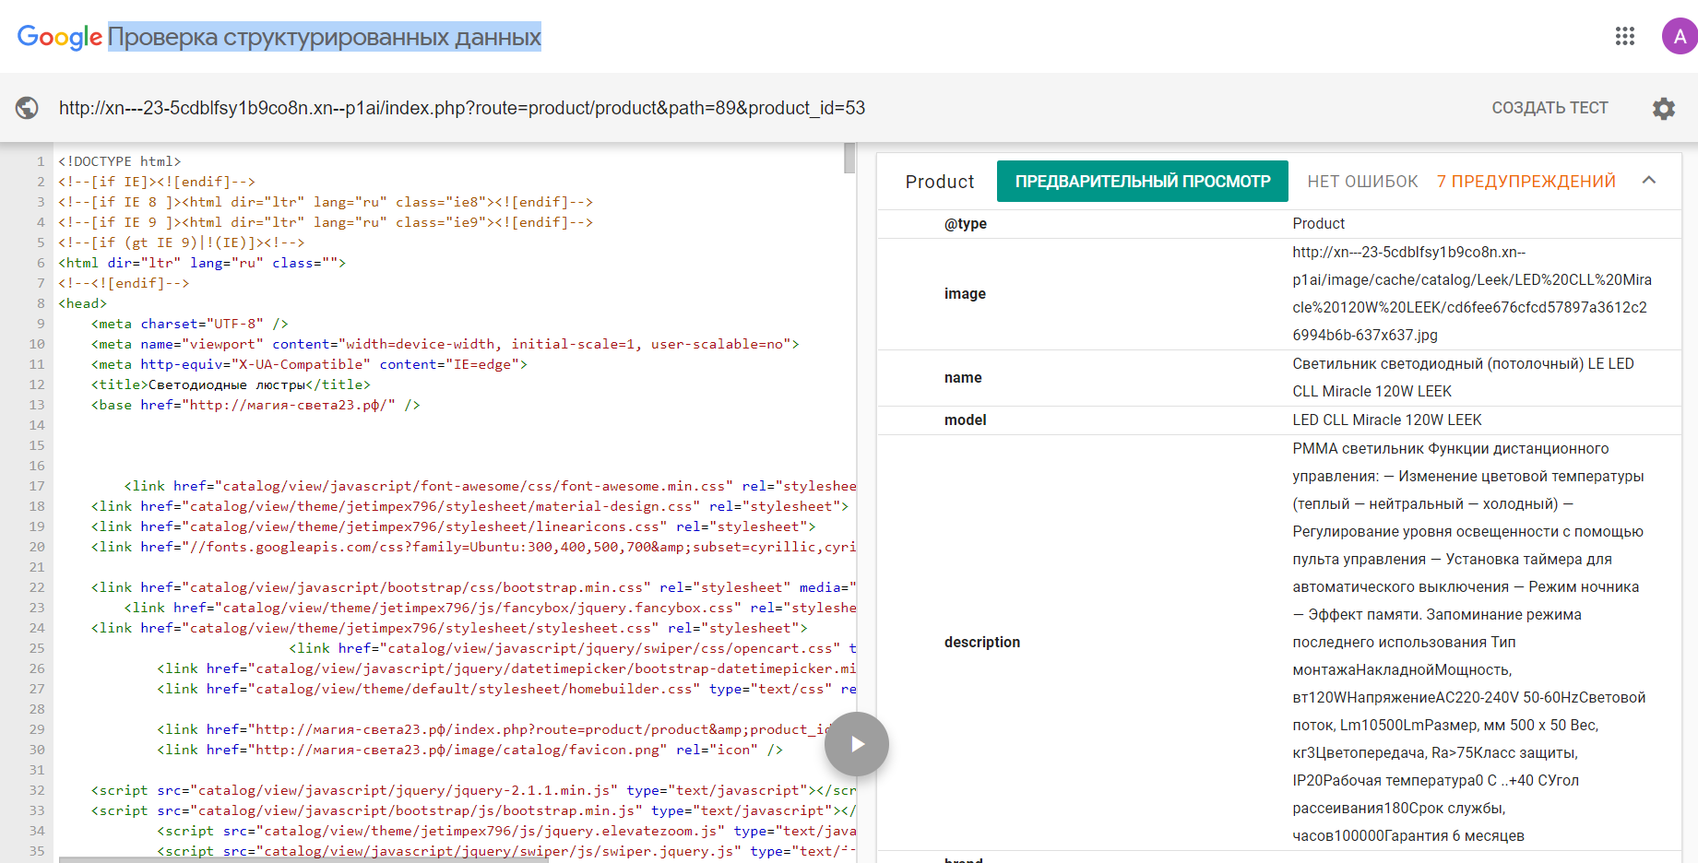Click the jquery-2.1.1.min.js script line
The image size is (1698, 863).
[x=473, y=790]
